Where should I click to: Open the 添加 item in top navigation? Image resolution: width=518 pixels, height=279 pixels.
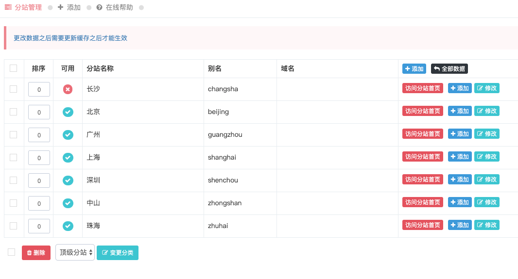[69, 7]
